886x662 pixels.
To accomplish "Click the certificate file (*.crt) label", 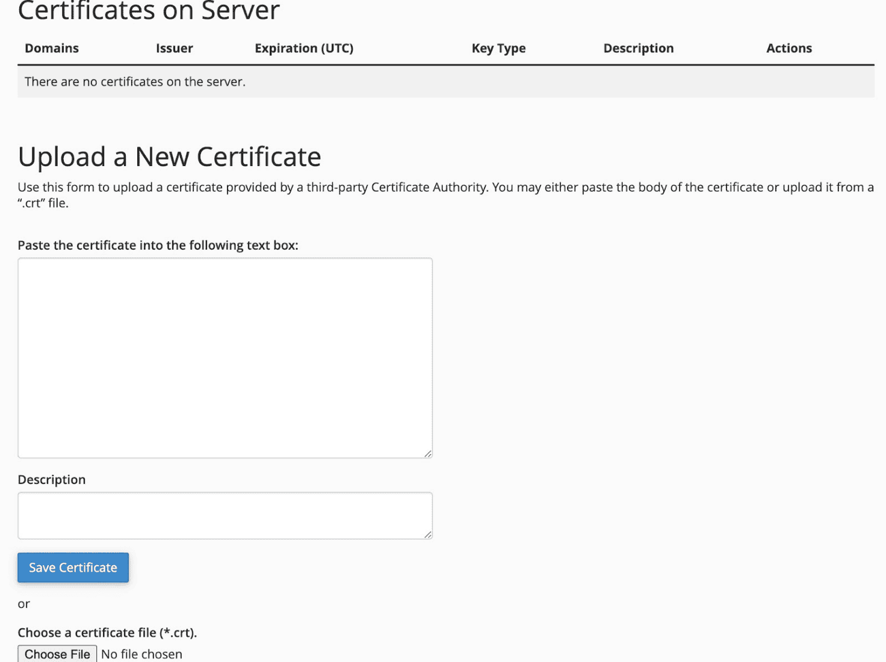I will [x=107, y=633].
